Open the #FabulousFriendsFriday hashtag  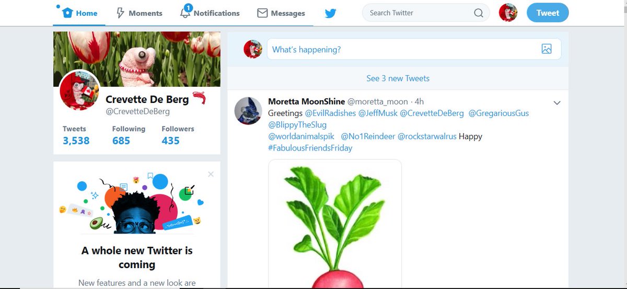pyautogui.click(x=310, y=148)
